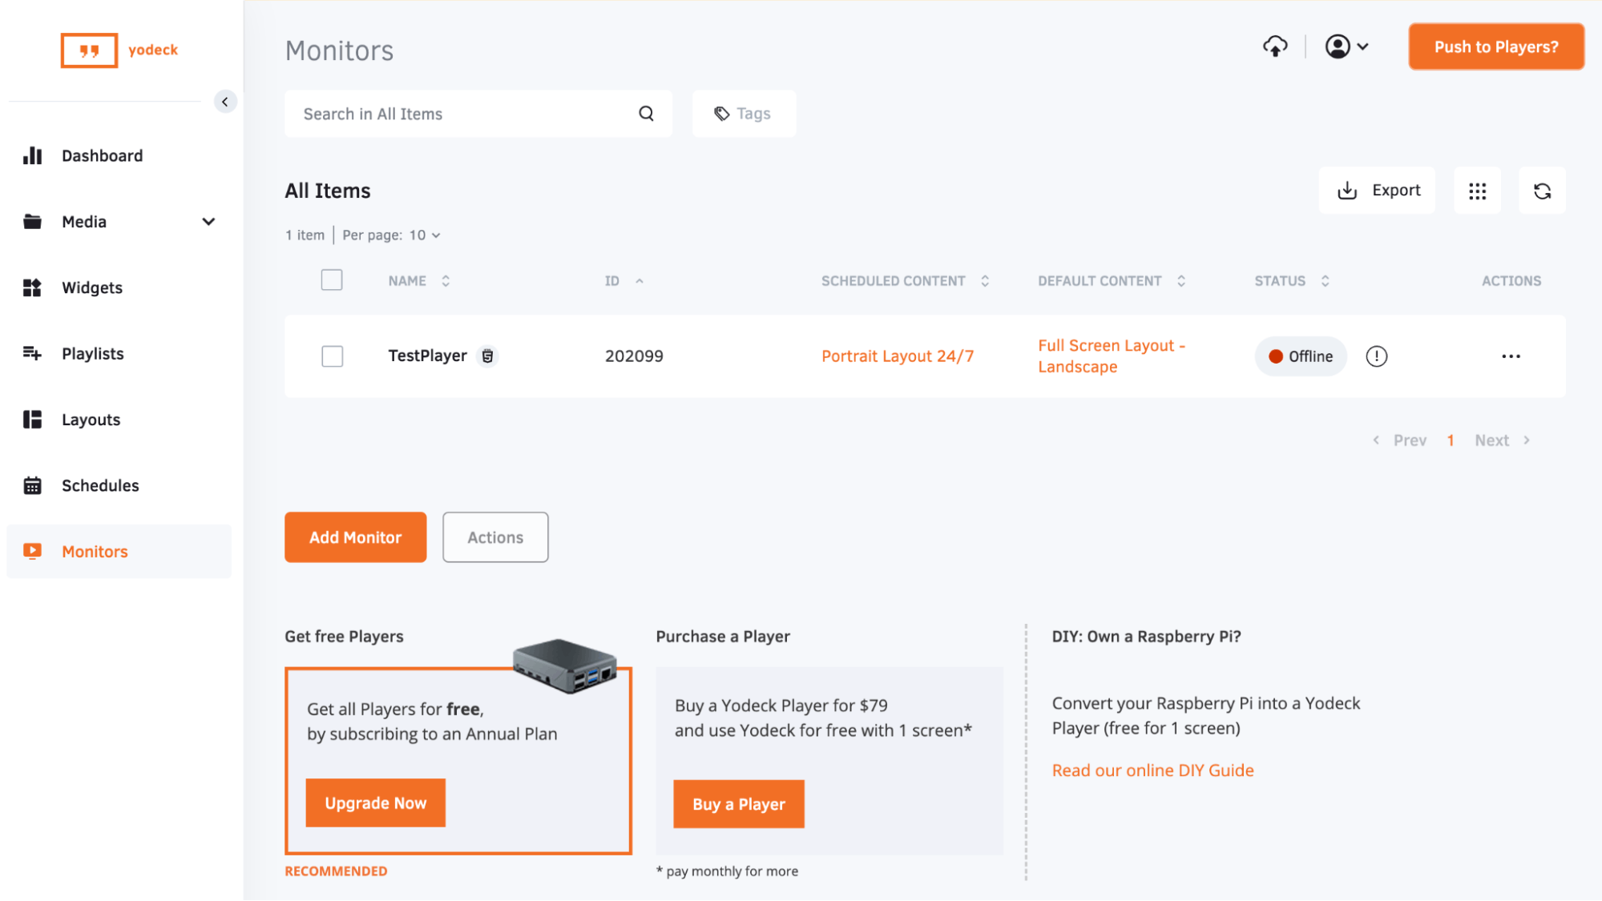This screenshot has width=1602, height=901.
Task: Open TestPlayer actions three-dot menu
Action: 1511,356
